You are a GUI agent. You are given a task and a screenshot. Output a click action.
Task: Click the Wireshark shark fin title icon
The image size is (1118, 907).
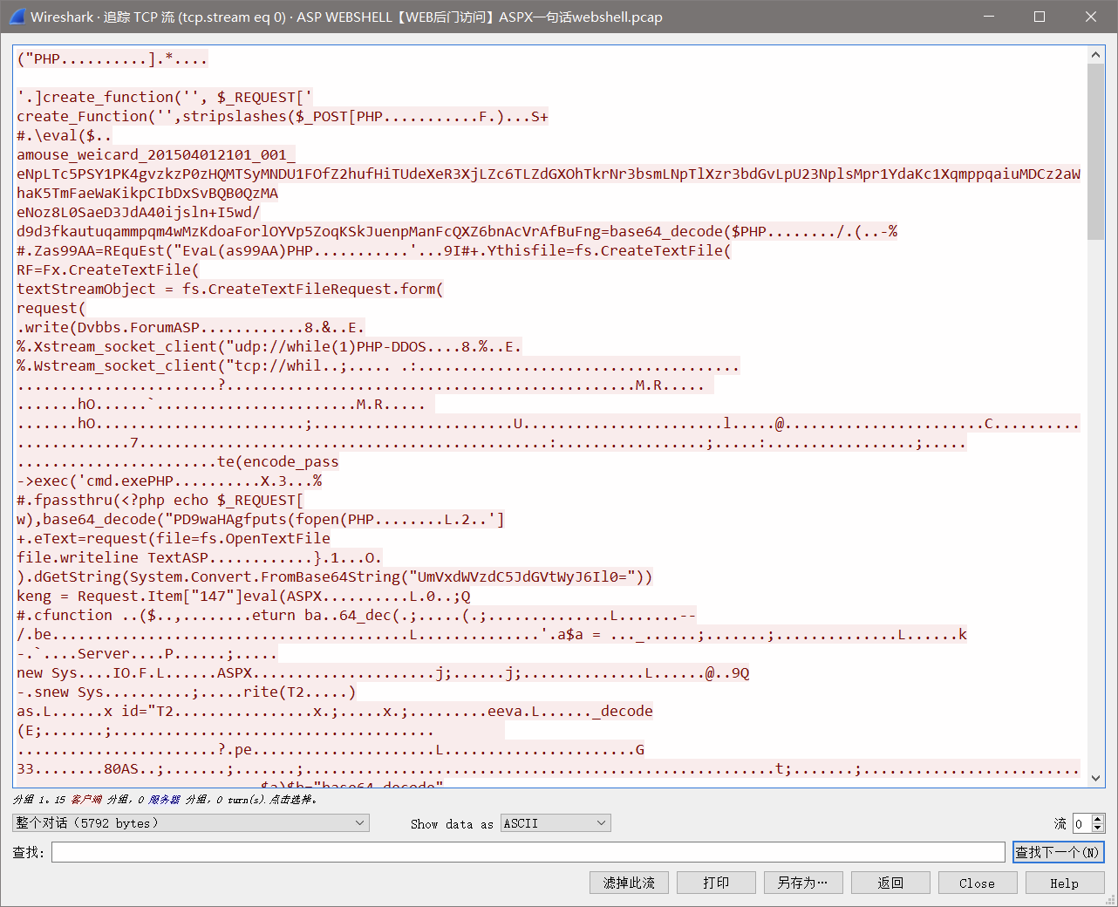[x=17, y=17]
